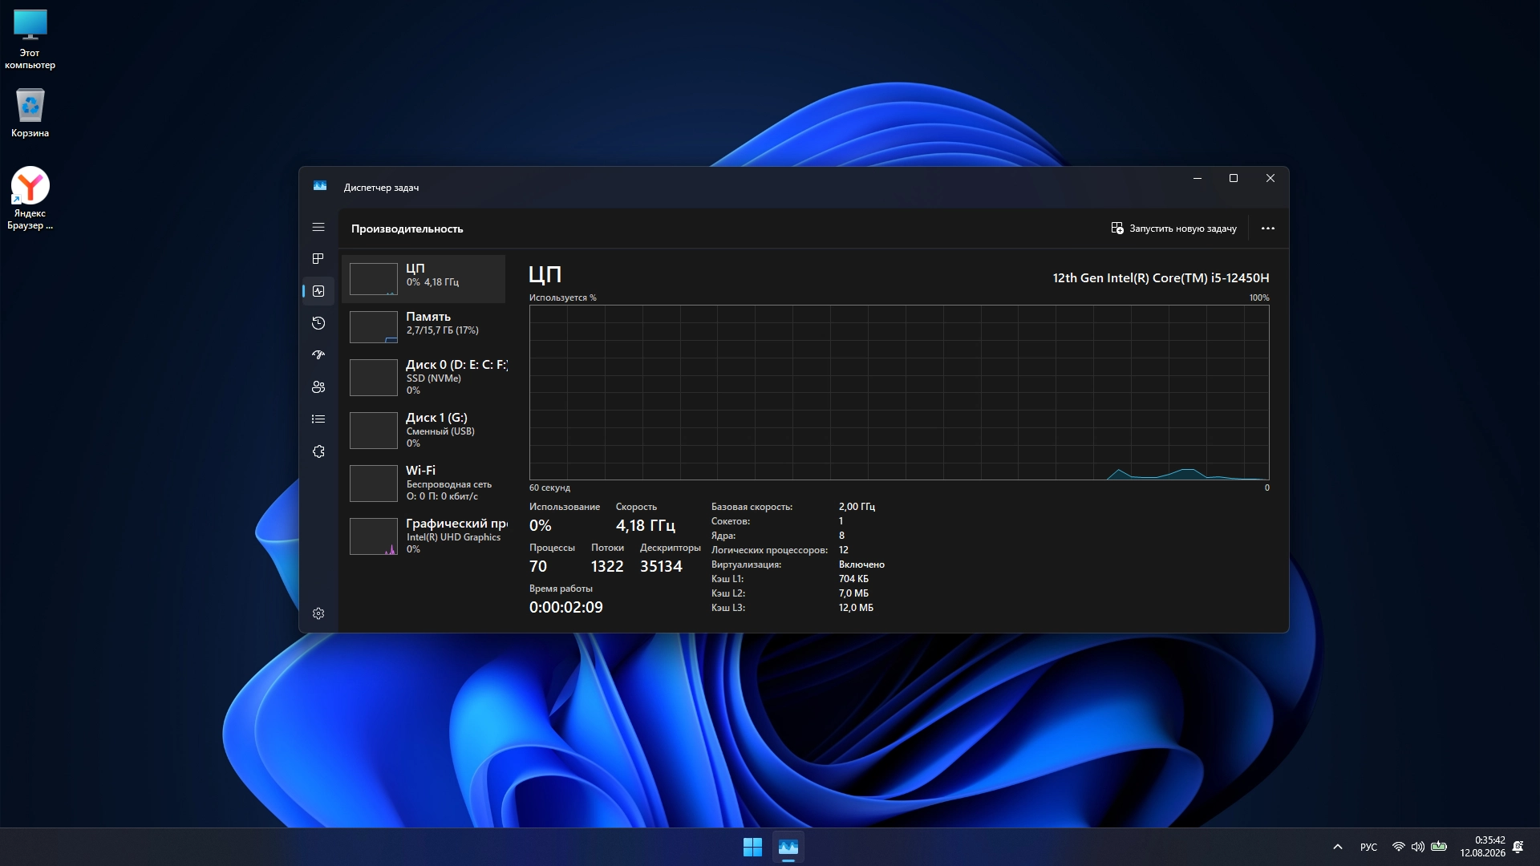Click the "60 секунд" graph label
1540x866 pixels.
(549, 488)
